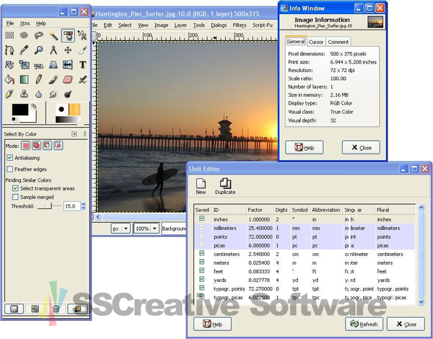433x339 pixels.
Task: Choose the Free Select lasso tool
Action: point(39,35)
